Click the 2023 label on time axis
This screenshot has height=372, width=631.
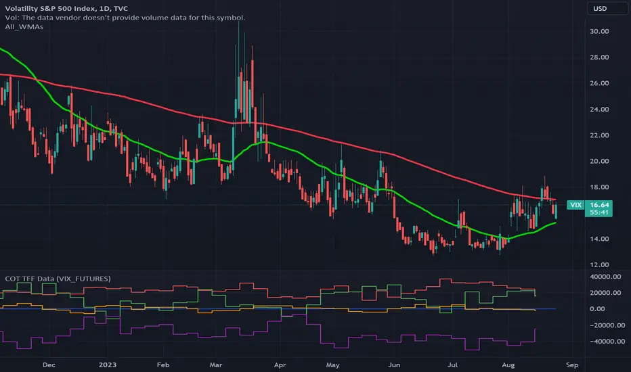point(108,365)
